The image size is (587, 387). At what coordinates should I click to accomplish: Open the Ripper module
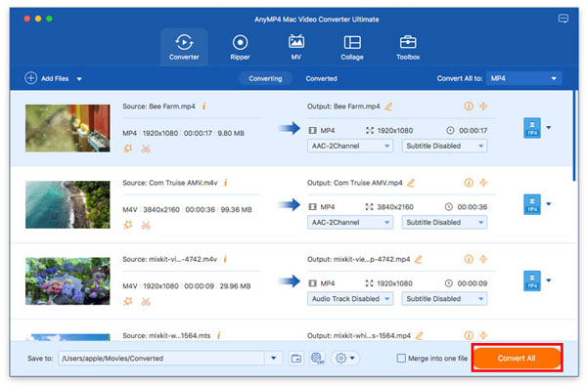240,48
